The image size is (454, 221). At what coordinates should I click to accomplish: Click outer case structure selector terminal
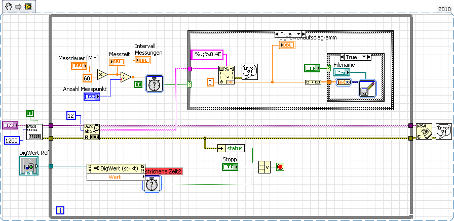coord(190,84)
